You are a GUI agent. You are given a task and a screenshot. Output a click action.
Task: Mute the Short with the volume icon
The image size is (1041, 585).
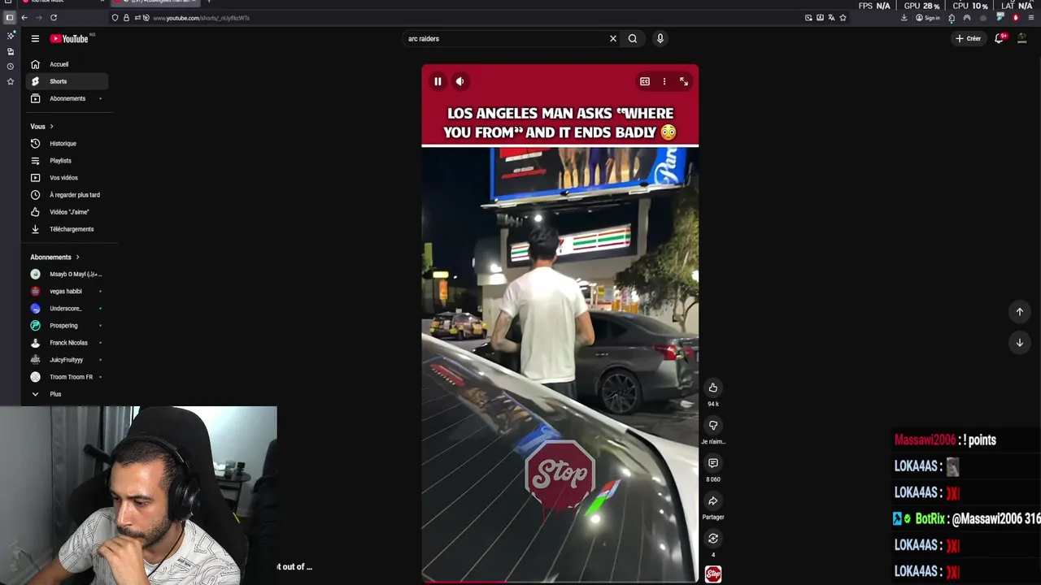pos(460,81)
